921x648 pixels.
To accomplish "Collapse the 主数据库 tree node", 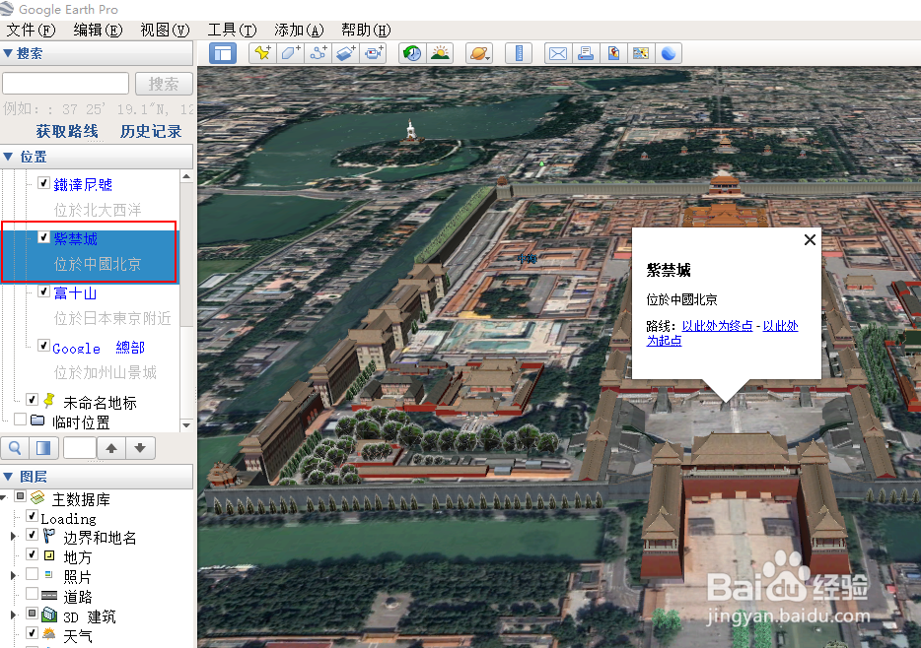I will 4,497.
